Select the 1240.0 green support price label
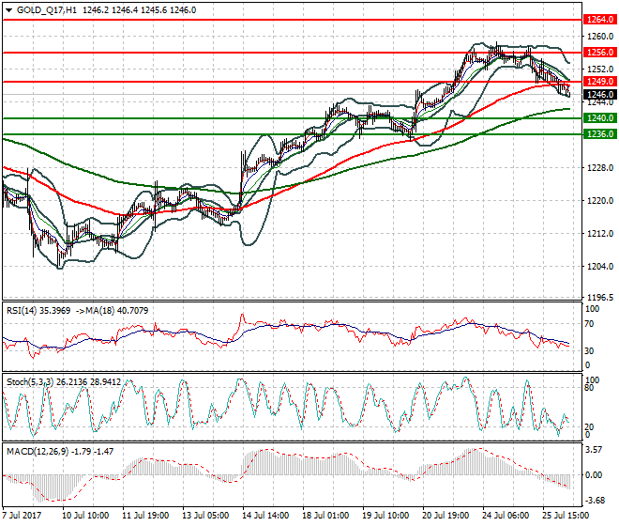The height and width of the screenshot is (526, 619). click(600, 118)
